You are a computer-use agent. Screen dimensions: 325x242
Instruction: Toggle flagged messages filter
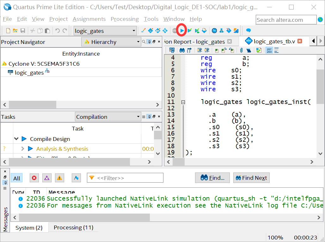tap(76, 178)
